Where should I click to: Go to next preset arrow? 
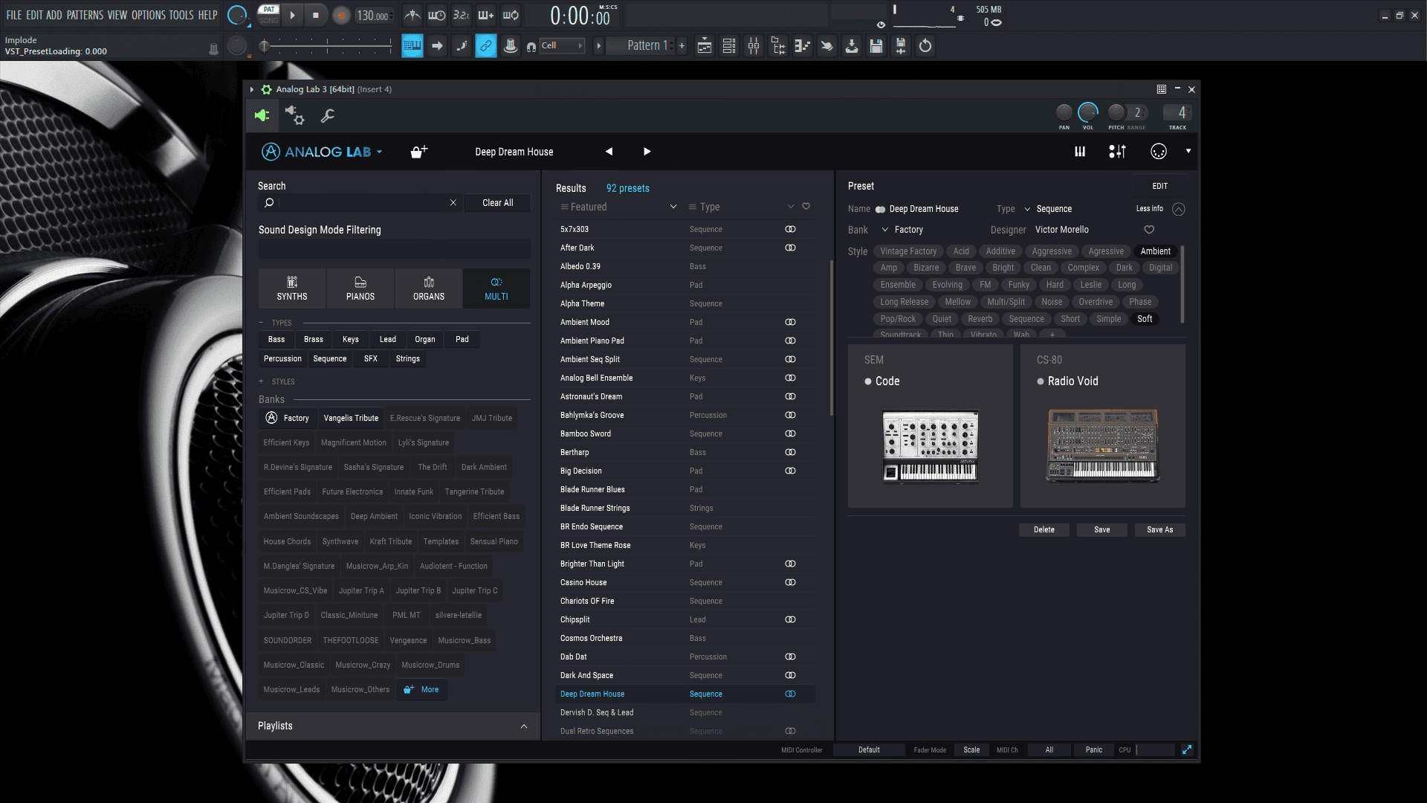[x=647, y=152]
